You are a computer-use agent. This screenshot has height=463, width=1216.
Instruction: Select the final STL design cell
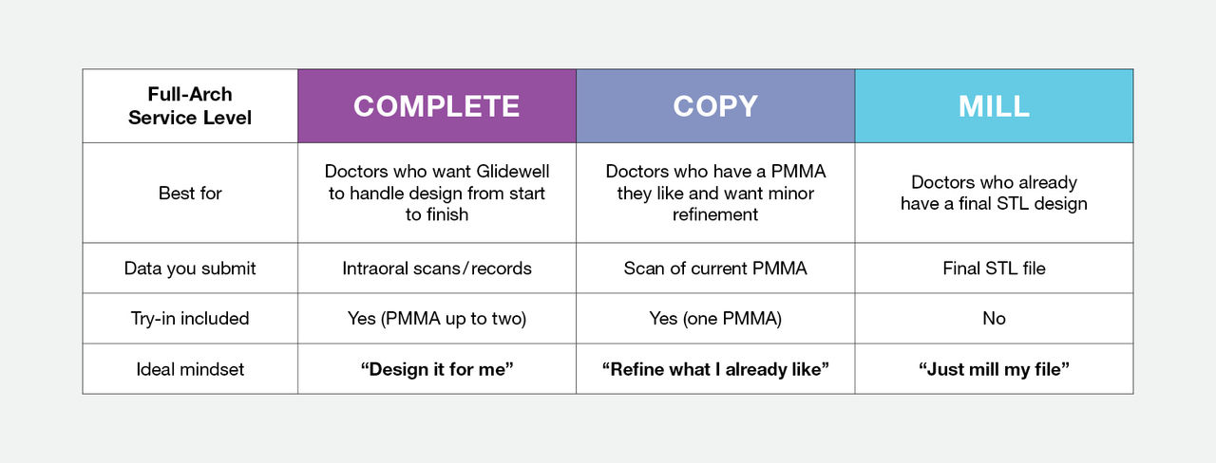[x=994, y=193]
